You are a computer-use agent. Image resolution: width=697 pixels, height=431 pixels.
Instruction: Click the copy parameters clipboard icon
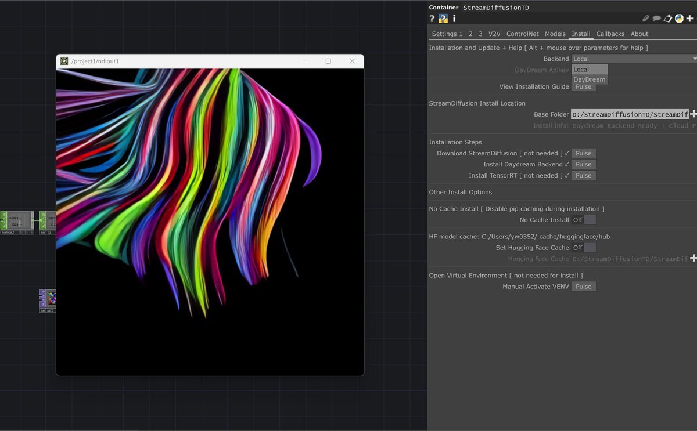tap(668, 19)
